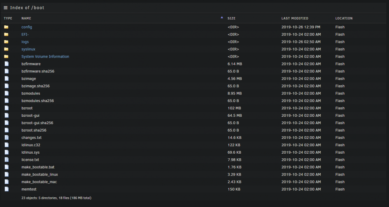Click the folder icon for EFI-
The width and height of the screenshot is (389, 207).
point(6,34)
